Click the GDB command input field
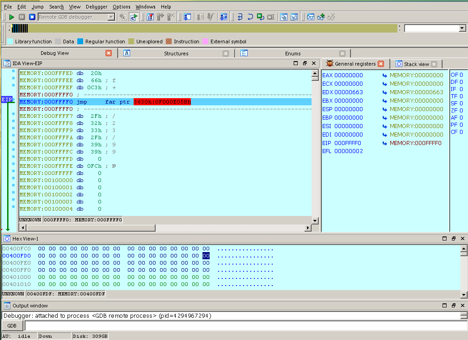Screen dimensions: 468x340 (x=241, y=326)
